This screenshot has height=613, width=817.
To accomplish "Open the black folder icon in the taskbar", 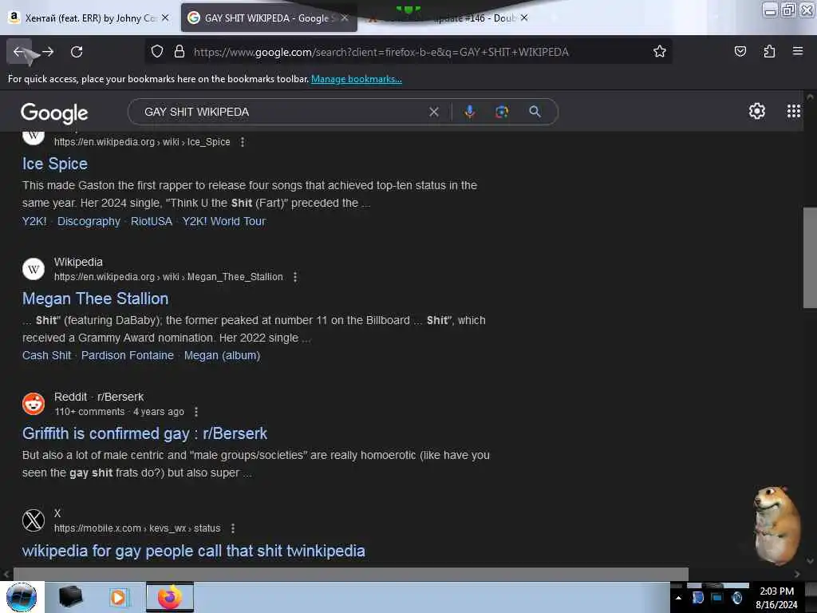I will tap(70, 597).
